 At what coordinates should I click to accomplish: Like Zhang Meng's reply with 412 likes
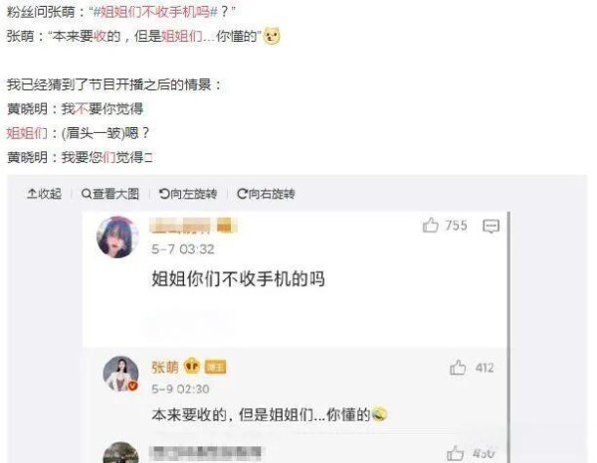click(x=458, y=368)
